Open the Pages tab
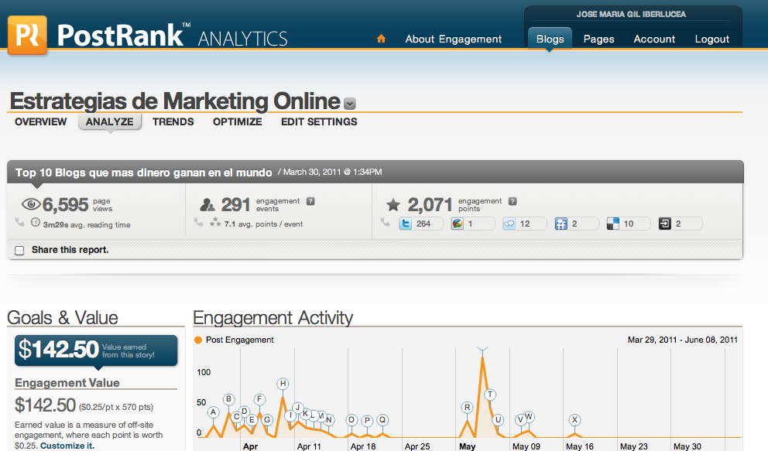This screenshot has width=768, height=451. 598,39
